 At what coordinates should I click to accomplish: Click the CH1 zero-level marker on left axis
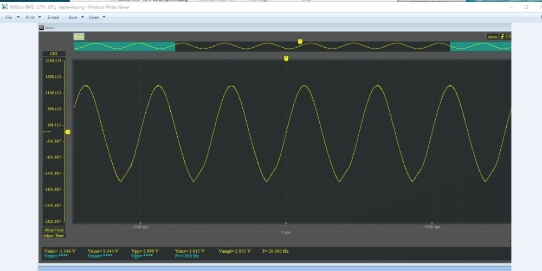click(x=68, y=132)
